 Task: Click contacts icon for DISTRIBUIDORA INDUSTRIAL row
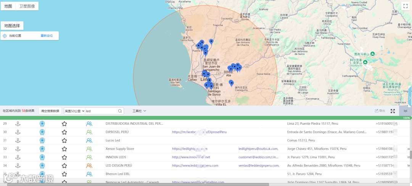click(x=89, y=124)
